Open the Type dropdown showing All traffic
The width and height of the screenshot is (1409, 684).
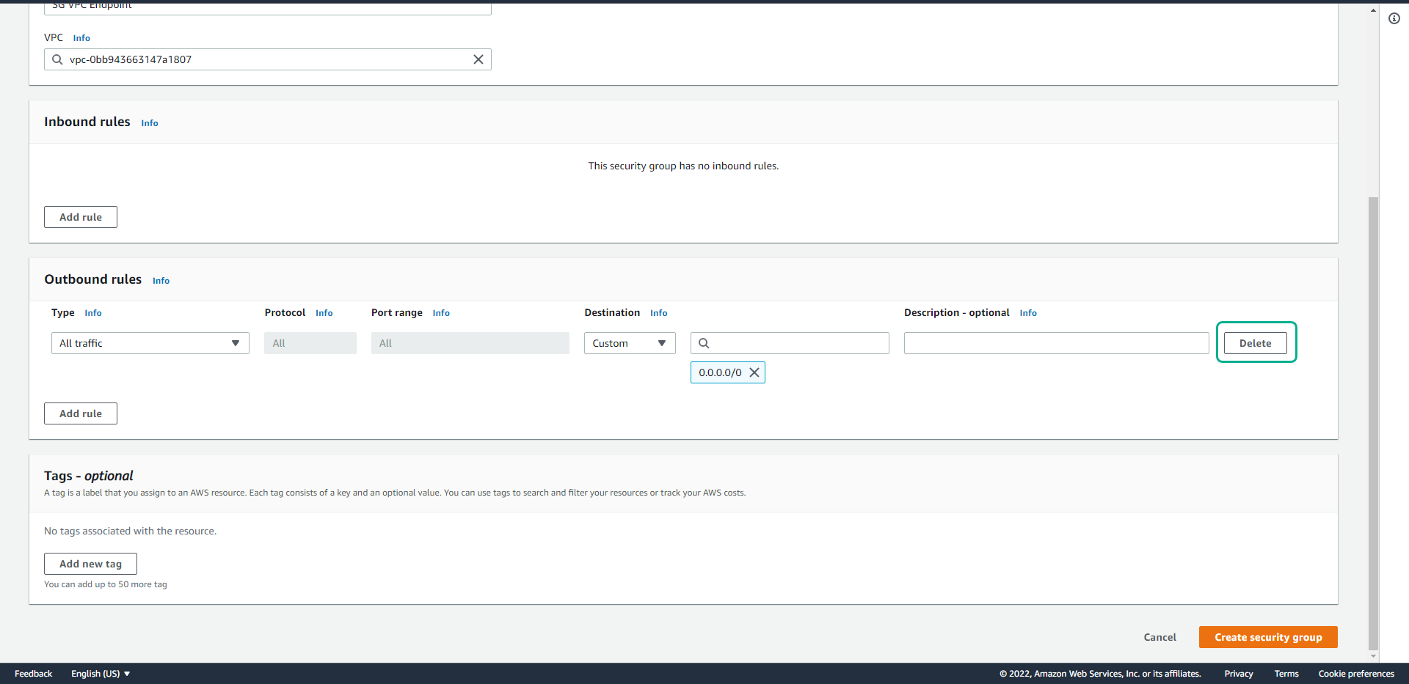(x=150, y=343)
